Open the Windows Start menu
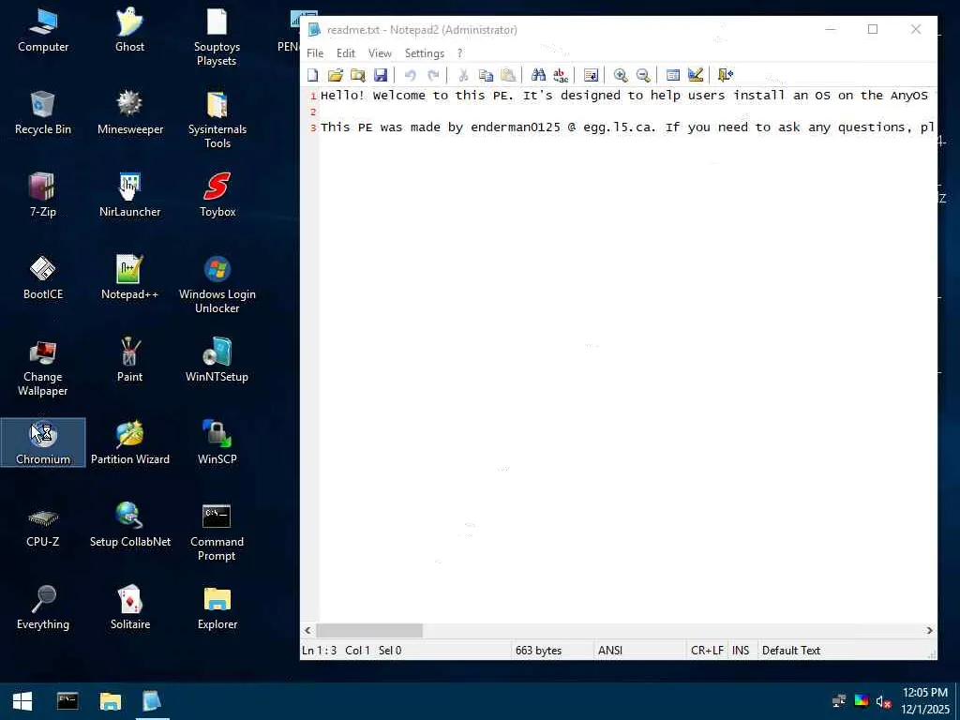Viewport: 960px width, 720px height. [22, 701]
